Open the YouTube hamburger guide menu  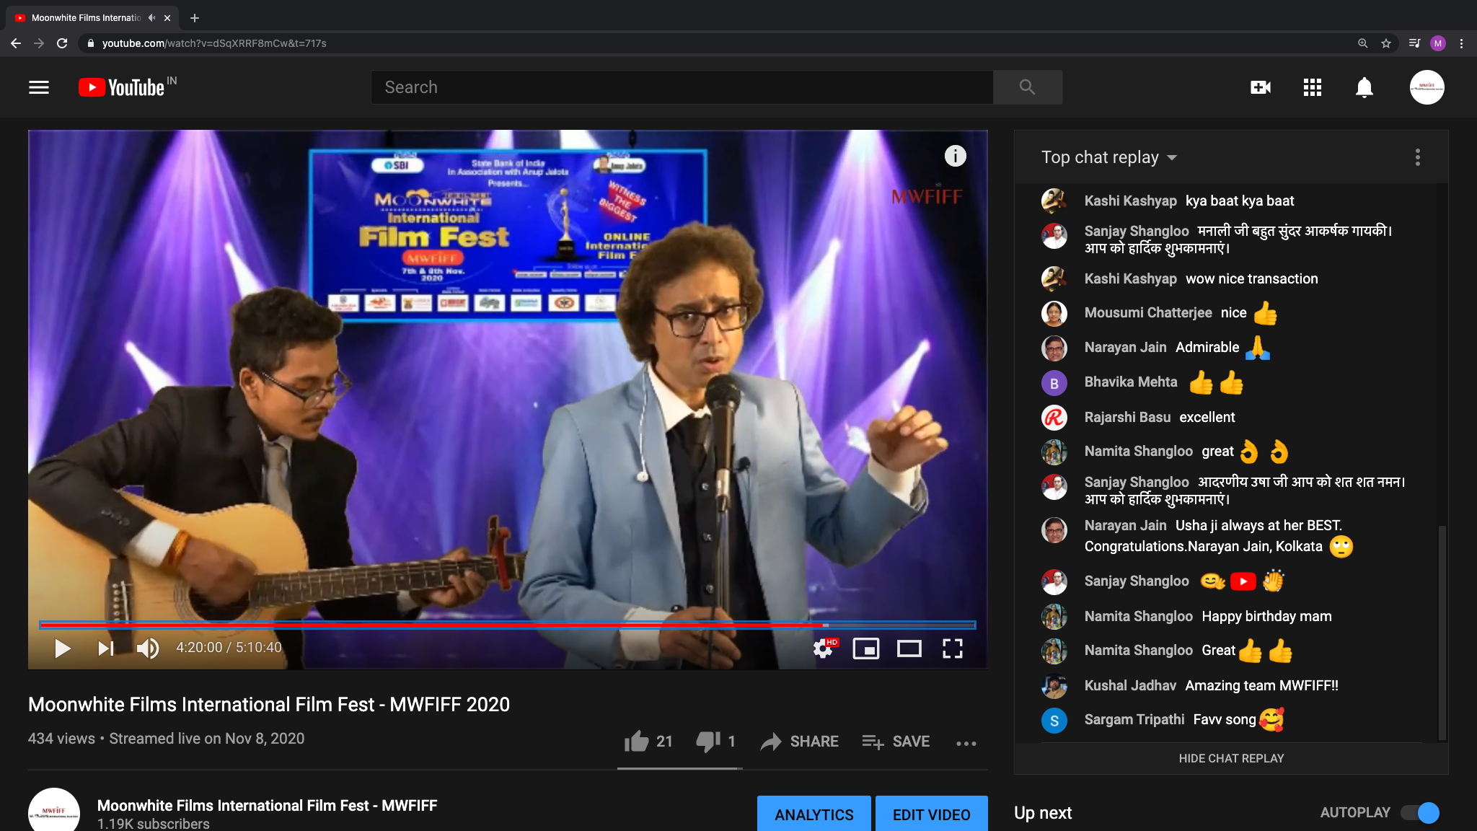pyautogui.click(x=39, y=87)
